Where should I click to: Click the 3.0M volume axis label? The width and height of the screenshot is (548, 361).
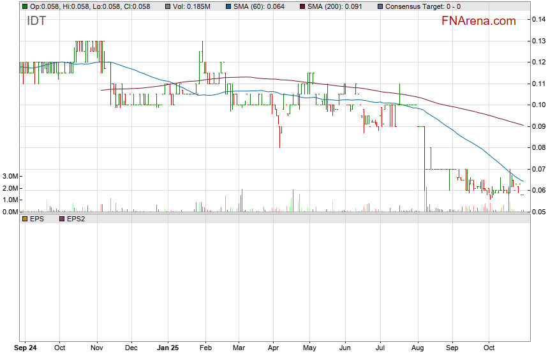(x=10, y=176)
